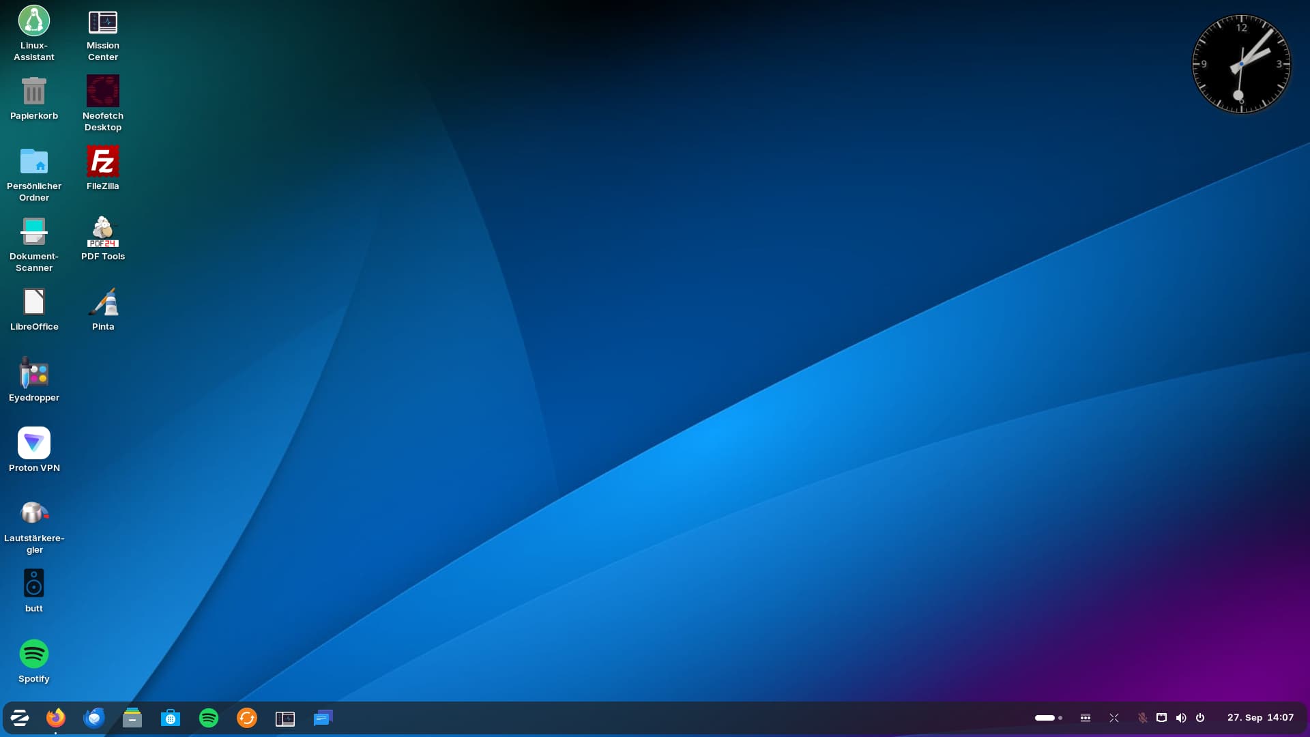Launch Pinta from the desktop
The image size is (1310, 737).
click(x=103, y=302)
